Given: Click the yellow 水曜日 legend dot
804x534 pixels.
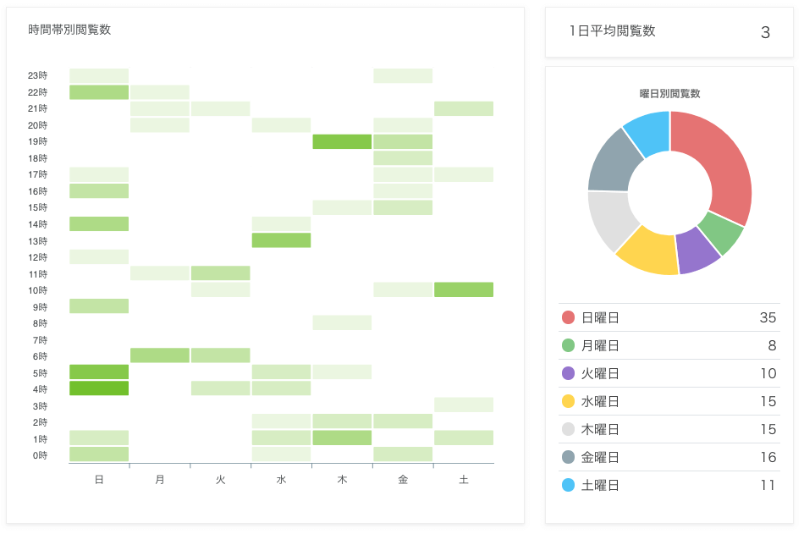Looking at the screenshot, I should pyautogui.click(x=568, y=400).
